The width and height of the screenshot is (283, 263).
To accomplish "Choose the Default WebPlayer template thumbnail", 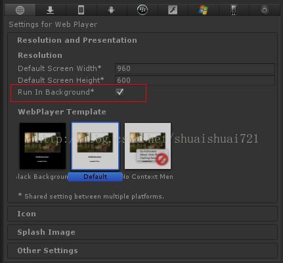I will click(95, 146).
